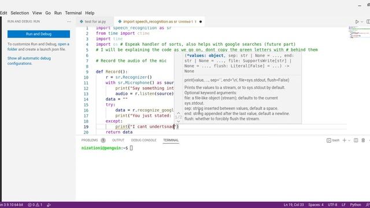Open the Terminal menu
370x208 pixels.
[x=73, y=13]
